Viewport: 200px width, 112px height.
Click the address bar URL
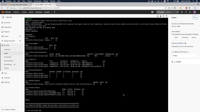click(39, 8)
